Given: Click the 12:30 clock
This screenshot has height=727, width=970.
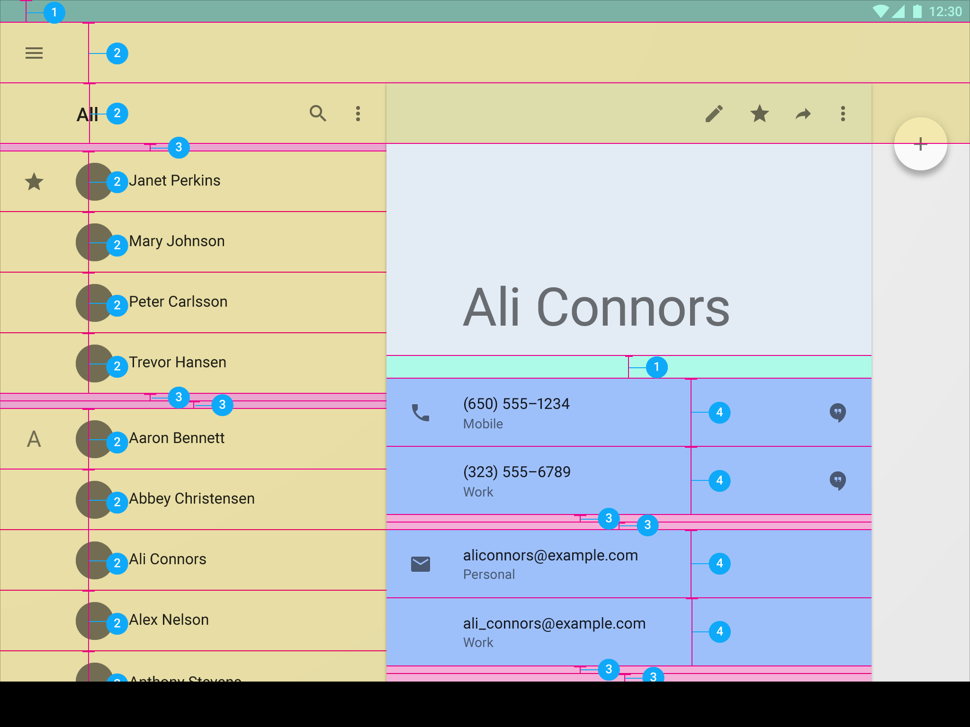Looking at the screenshot, I should click(x=945, y=11).
